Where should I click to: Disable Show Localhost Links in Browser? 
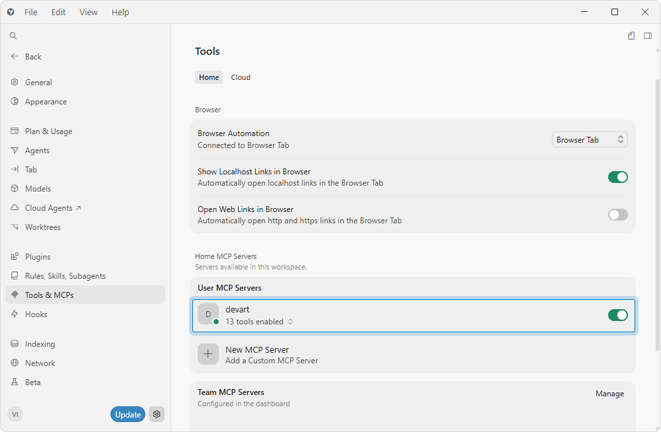(617, 177)
